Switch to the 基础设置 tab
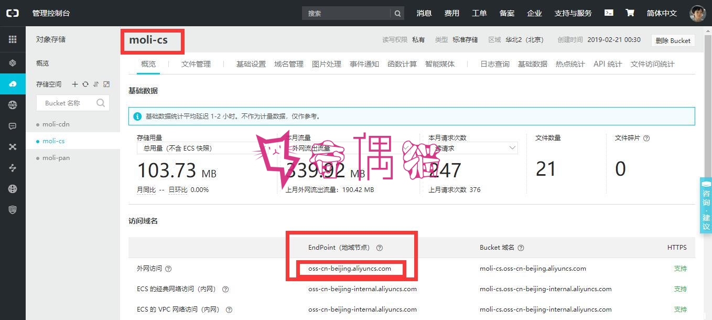712x320 pixels. pos(251,64)
